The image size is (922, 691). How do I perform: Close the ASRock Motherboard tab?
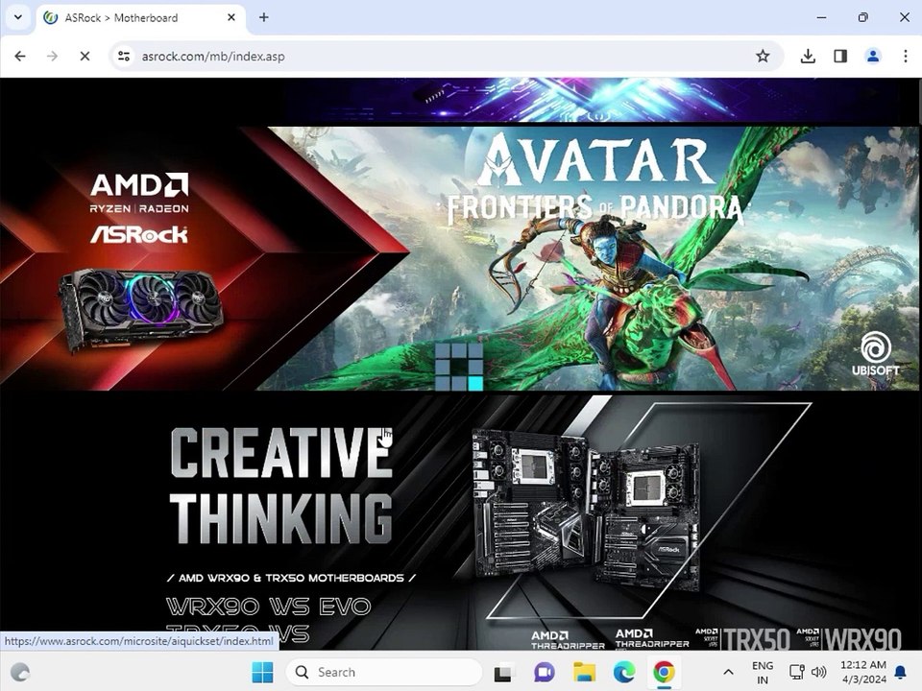tap(231, 17)
